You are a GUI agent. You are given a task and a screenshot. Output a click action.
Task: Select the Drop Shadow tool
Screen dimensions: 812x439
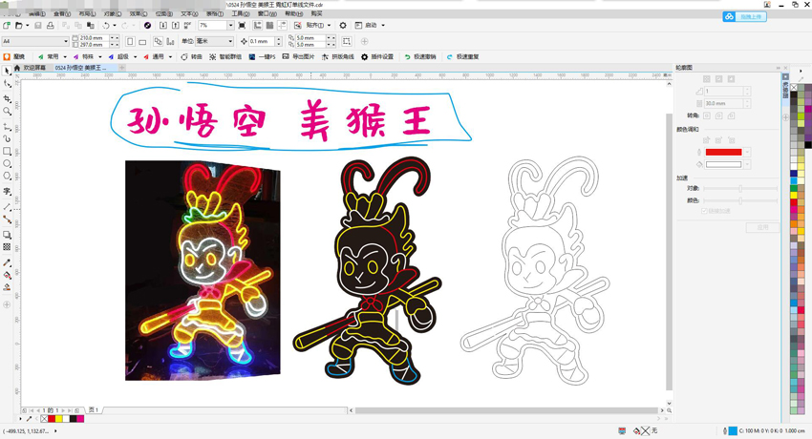pos(7,235)
